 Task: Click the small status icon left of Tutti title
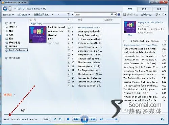(x=6, y=119)
